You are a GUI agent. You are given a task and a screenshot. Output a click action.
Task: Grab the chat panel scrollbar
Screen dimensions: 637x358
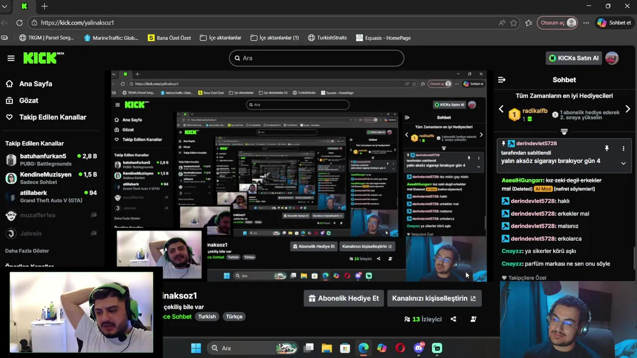[635, 259]
